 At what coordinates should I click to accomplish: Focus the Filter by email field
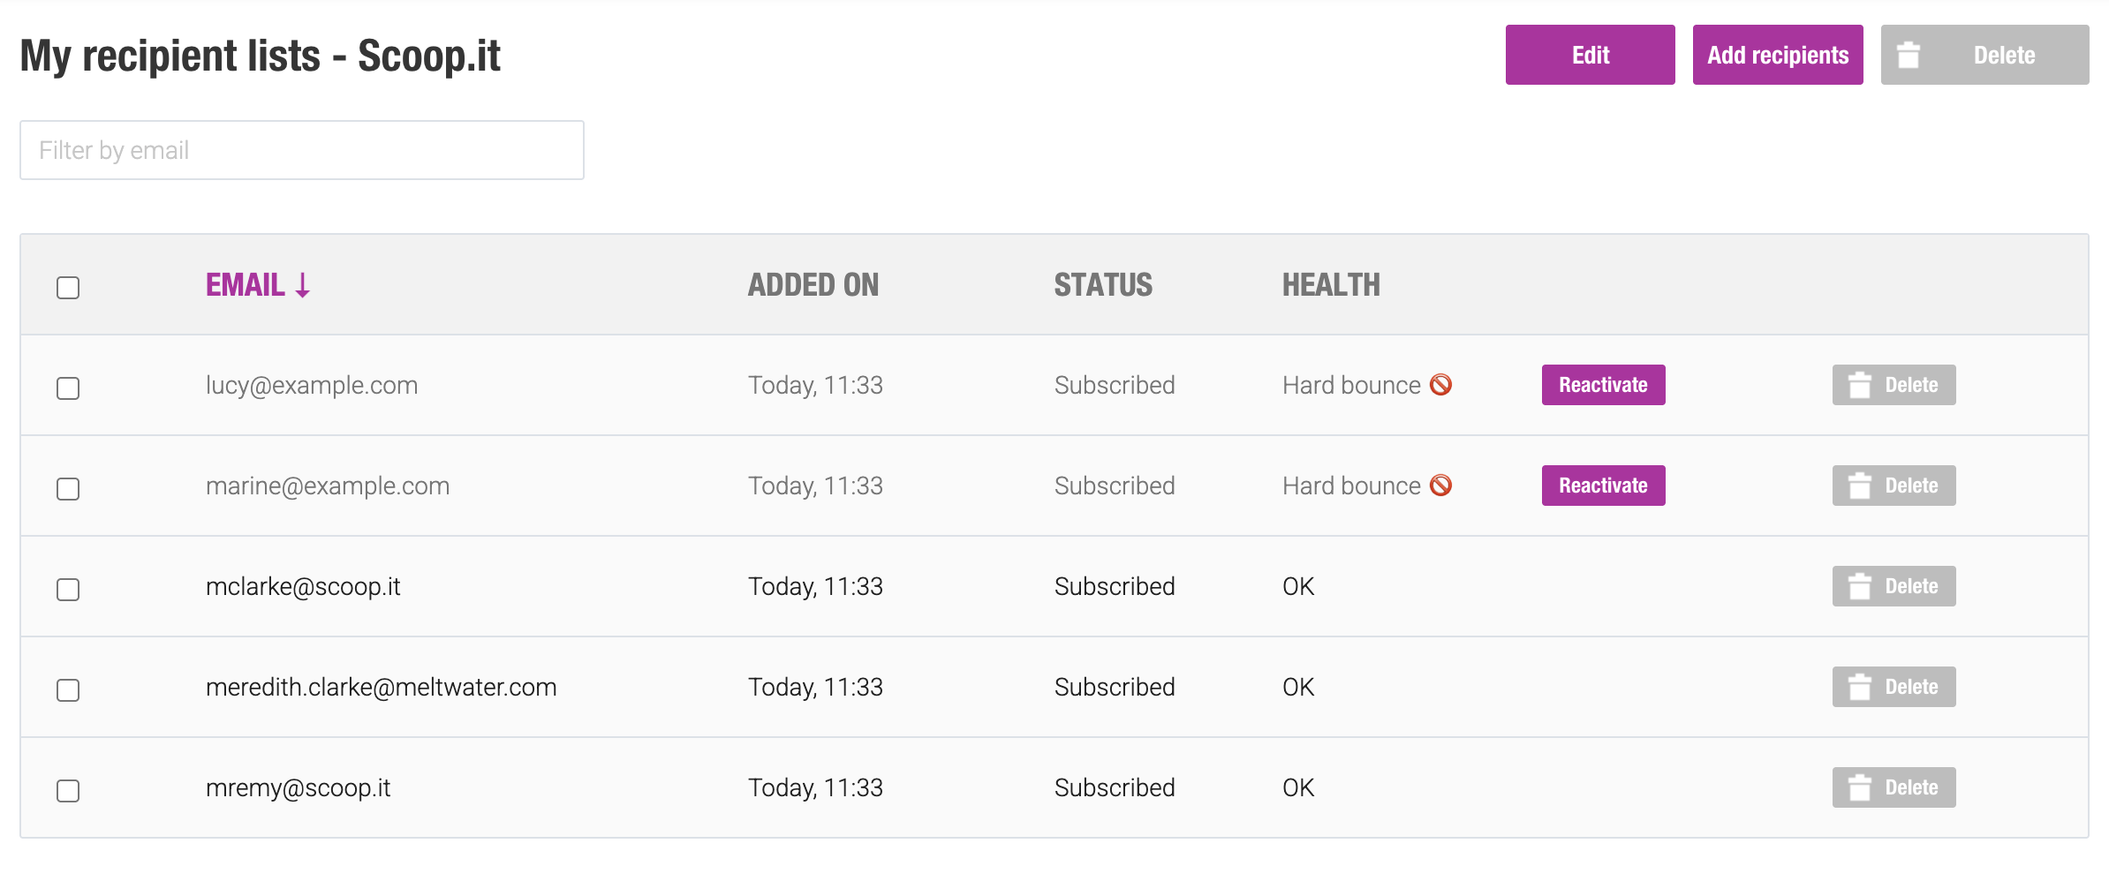click(x=302, y=150)
